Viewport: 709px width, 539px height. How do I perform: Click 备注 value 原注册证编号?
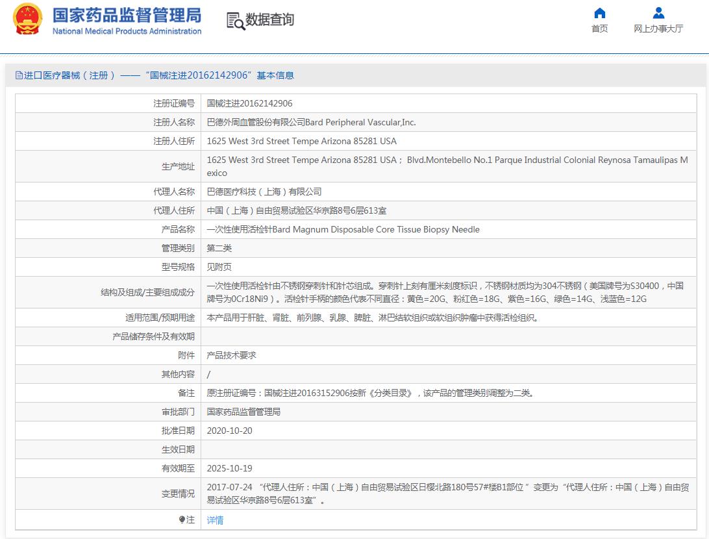pyautogui.click(x=370, y=393)
